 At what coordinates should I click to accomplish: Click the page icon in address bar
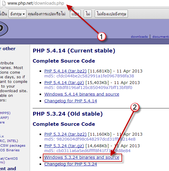4,3
